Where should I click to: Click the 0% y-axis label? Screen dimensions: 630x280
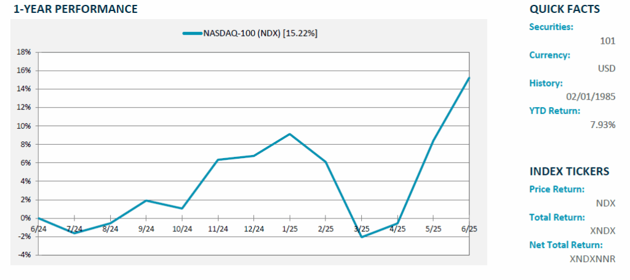click(25, 218)
